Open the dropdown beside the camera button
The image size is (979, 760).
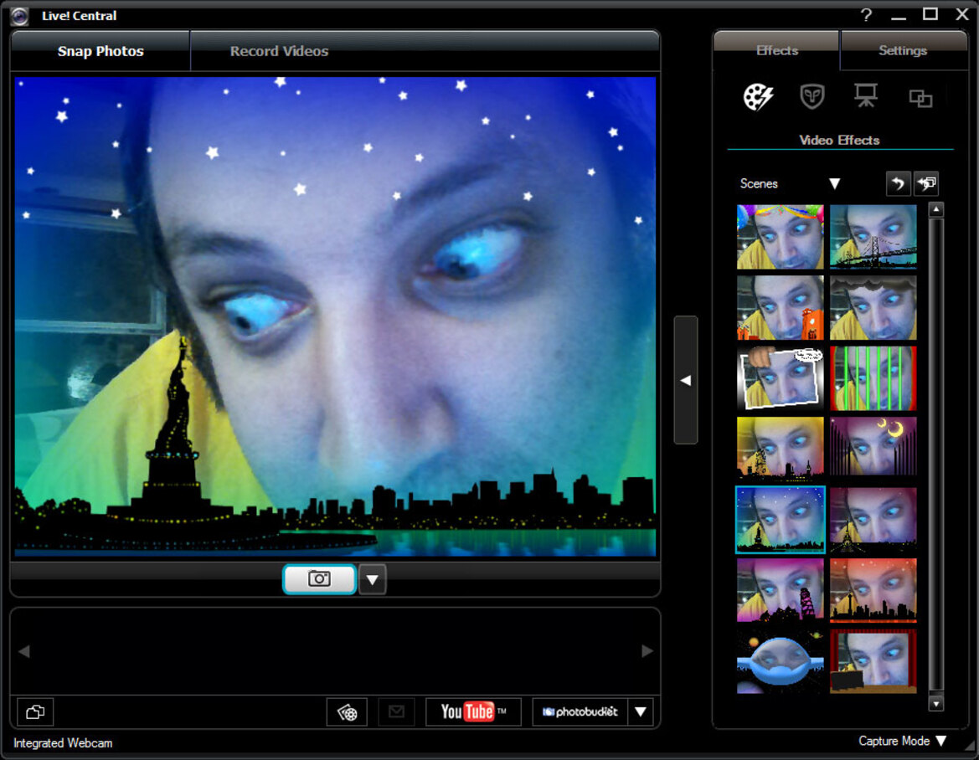[x=372, y=580]
